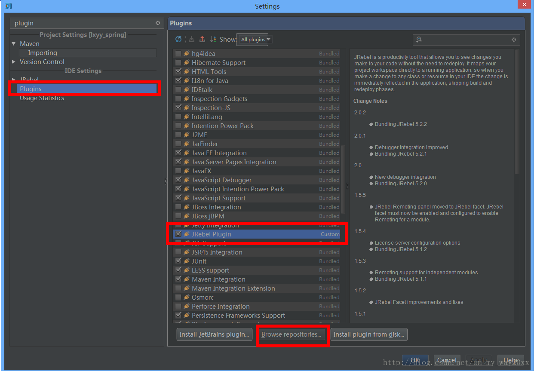Click the description pane vertical scrollbar

517,112
